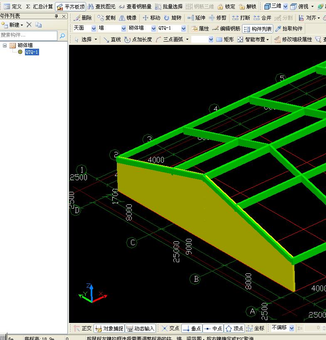Collapse the 砌体墙 tree node
The height and width of the screenshot is (340, 326).
click(x=5, y=45)
